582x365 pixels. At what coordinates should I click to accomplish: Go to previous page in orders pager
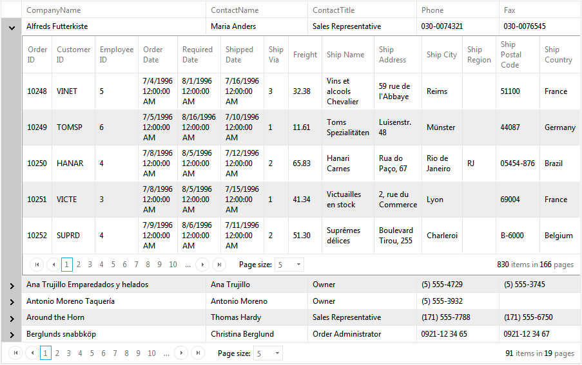click(x=53, y=265)
